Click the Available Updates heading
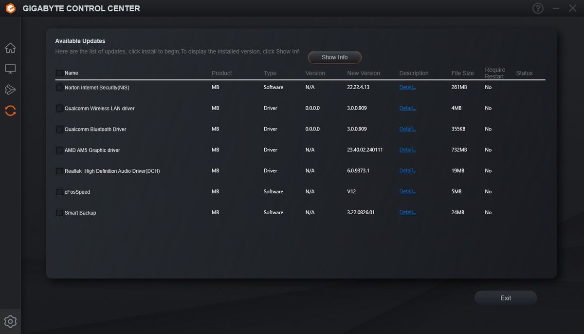The image size is (584, 334). pyautogui.click(x=80, y=41)
